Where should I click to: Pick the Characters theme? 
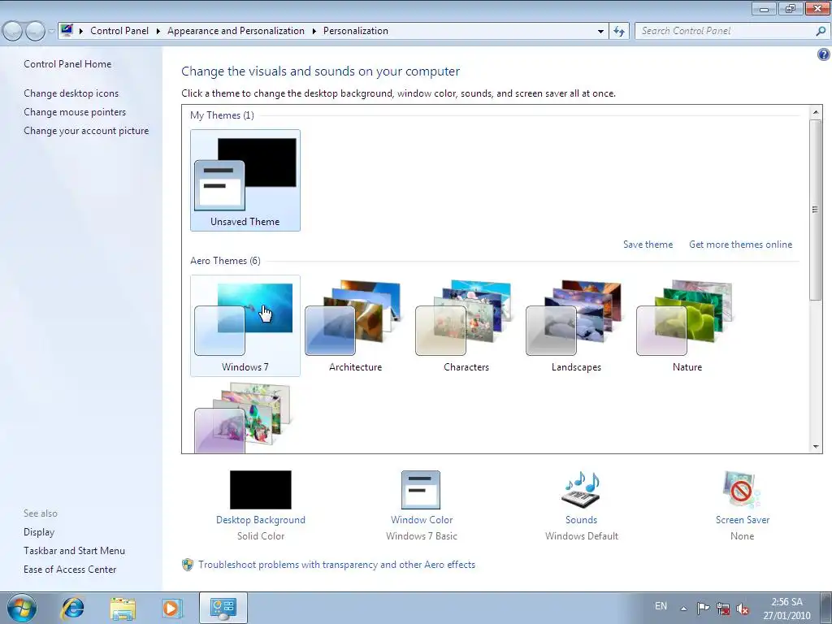[x=466, y=326]
